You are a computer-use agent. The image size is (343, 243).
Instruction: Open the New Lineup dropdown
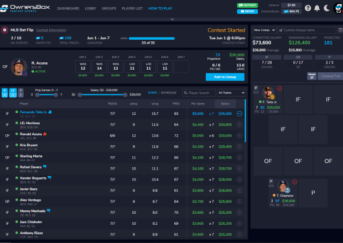(264, 30)
